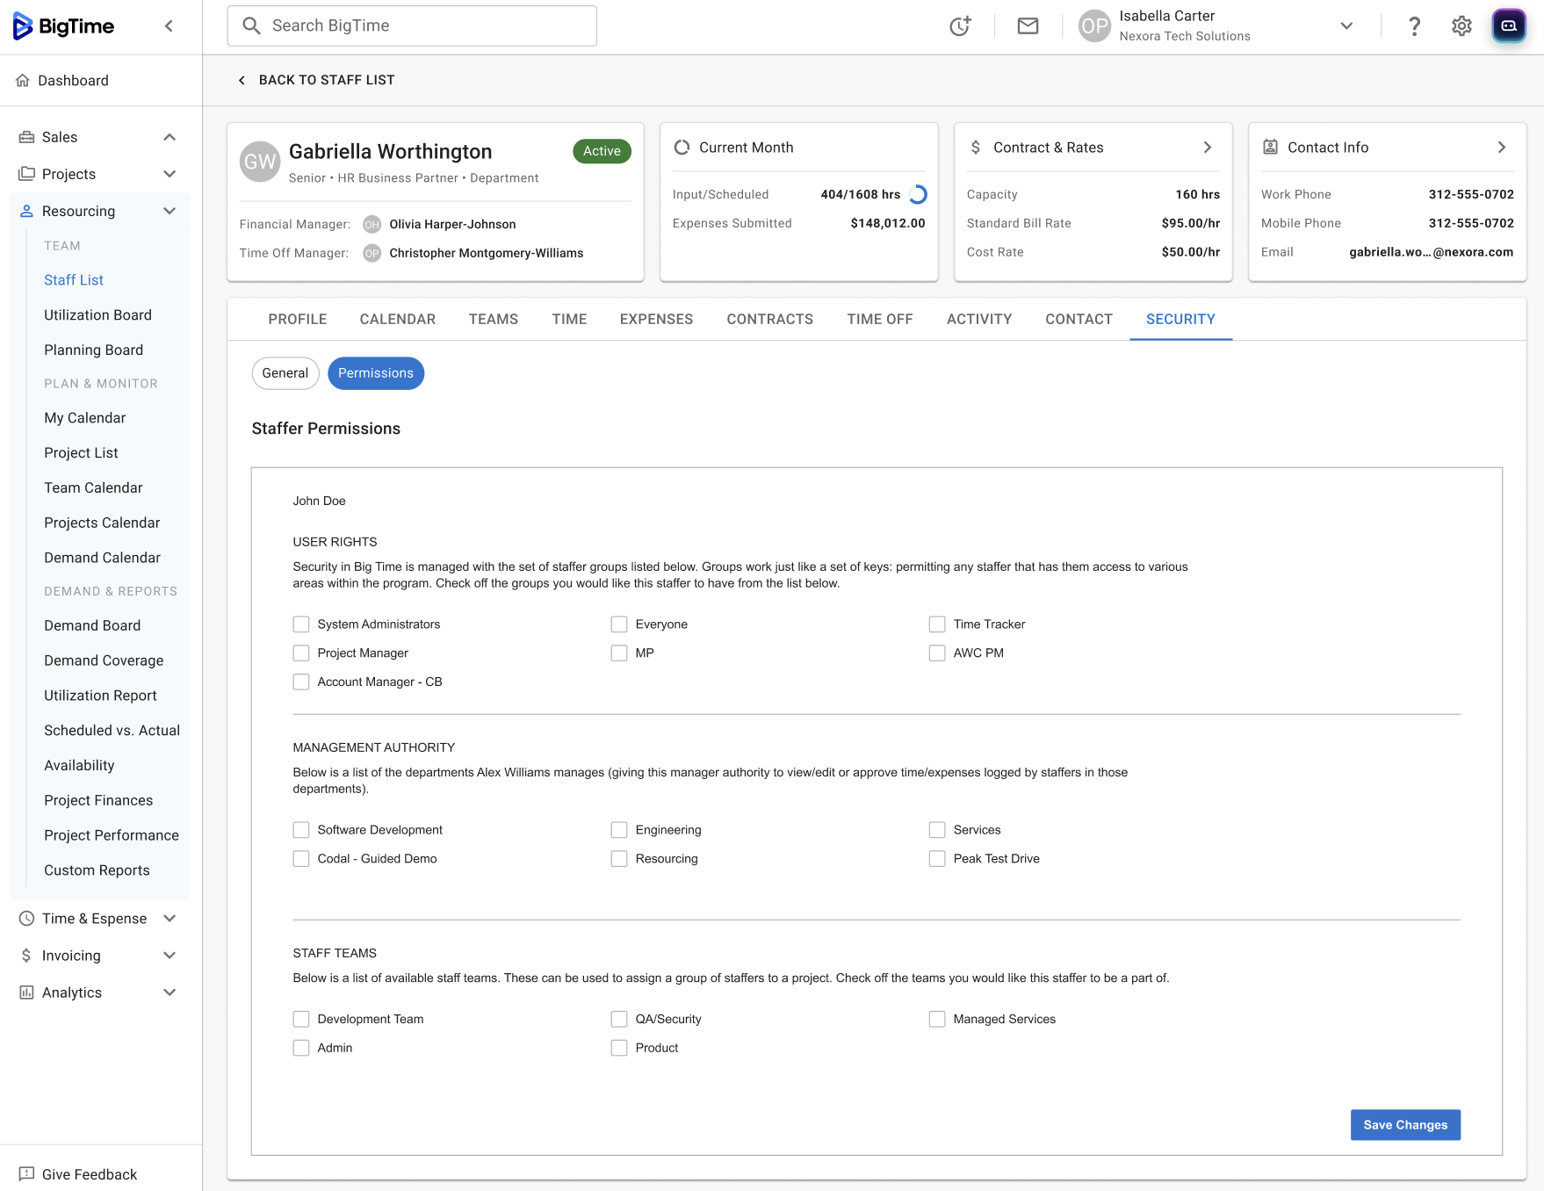Open the help question mark icon
The image size is (1544, 1191).
pyautogui.click(x=1414, y=26)
